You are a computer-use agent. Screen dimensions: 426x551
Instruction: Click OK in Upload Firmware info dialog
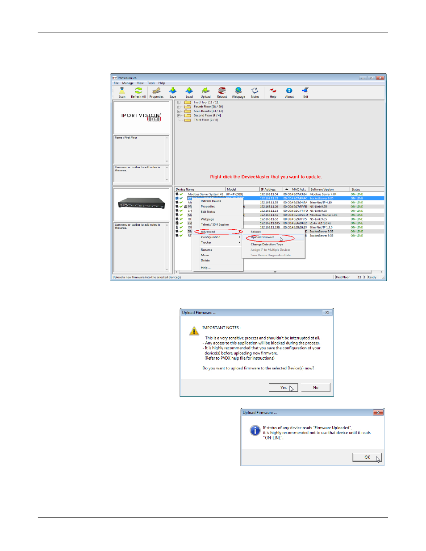point(367,457)
